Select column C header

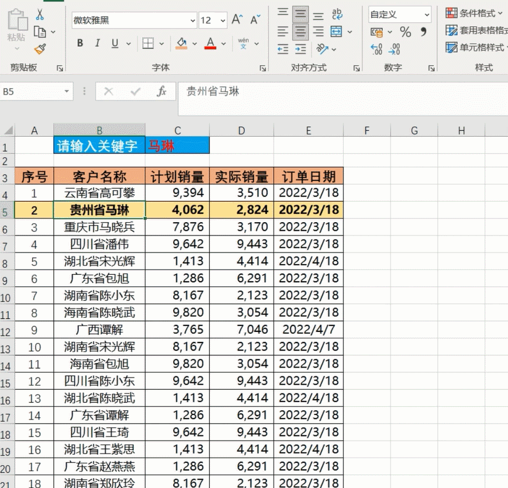[177, 130]
